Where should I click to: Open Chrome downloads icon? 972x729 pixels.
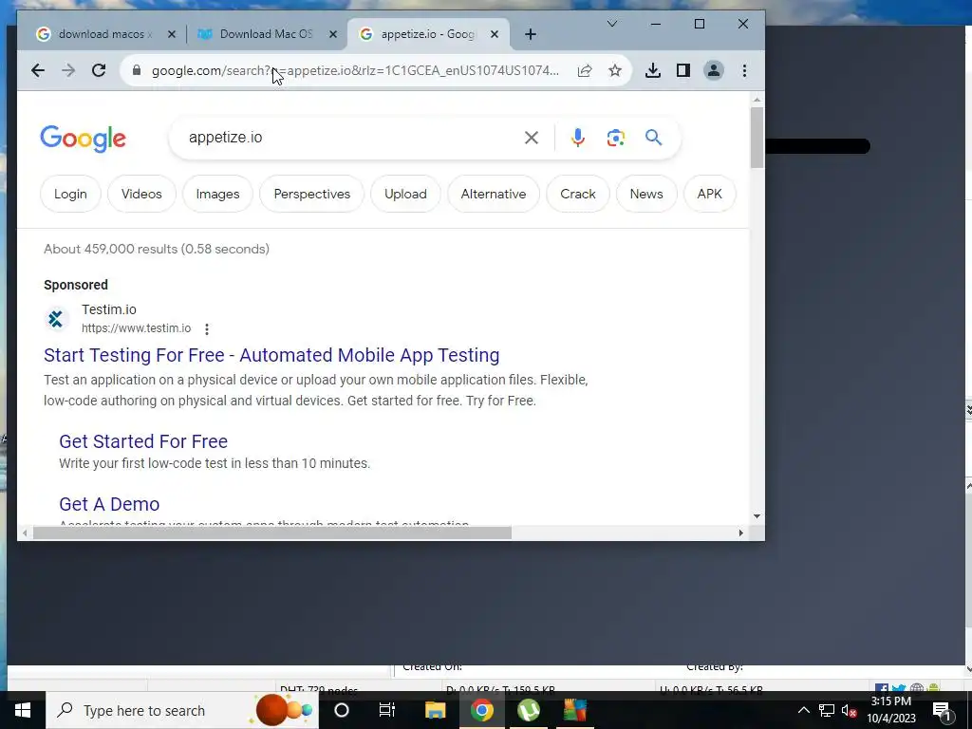click(x=653, y=70)
